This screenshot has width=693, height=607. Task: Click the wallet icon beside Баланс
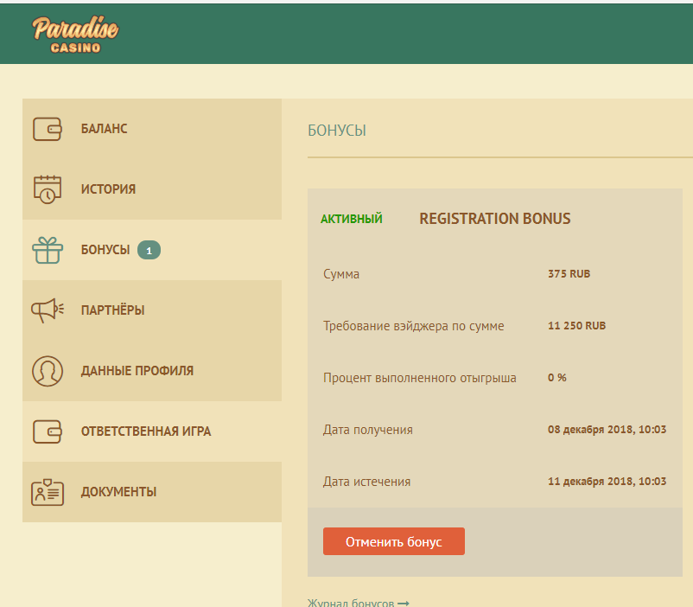pos(48,129)
